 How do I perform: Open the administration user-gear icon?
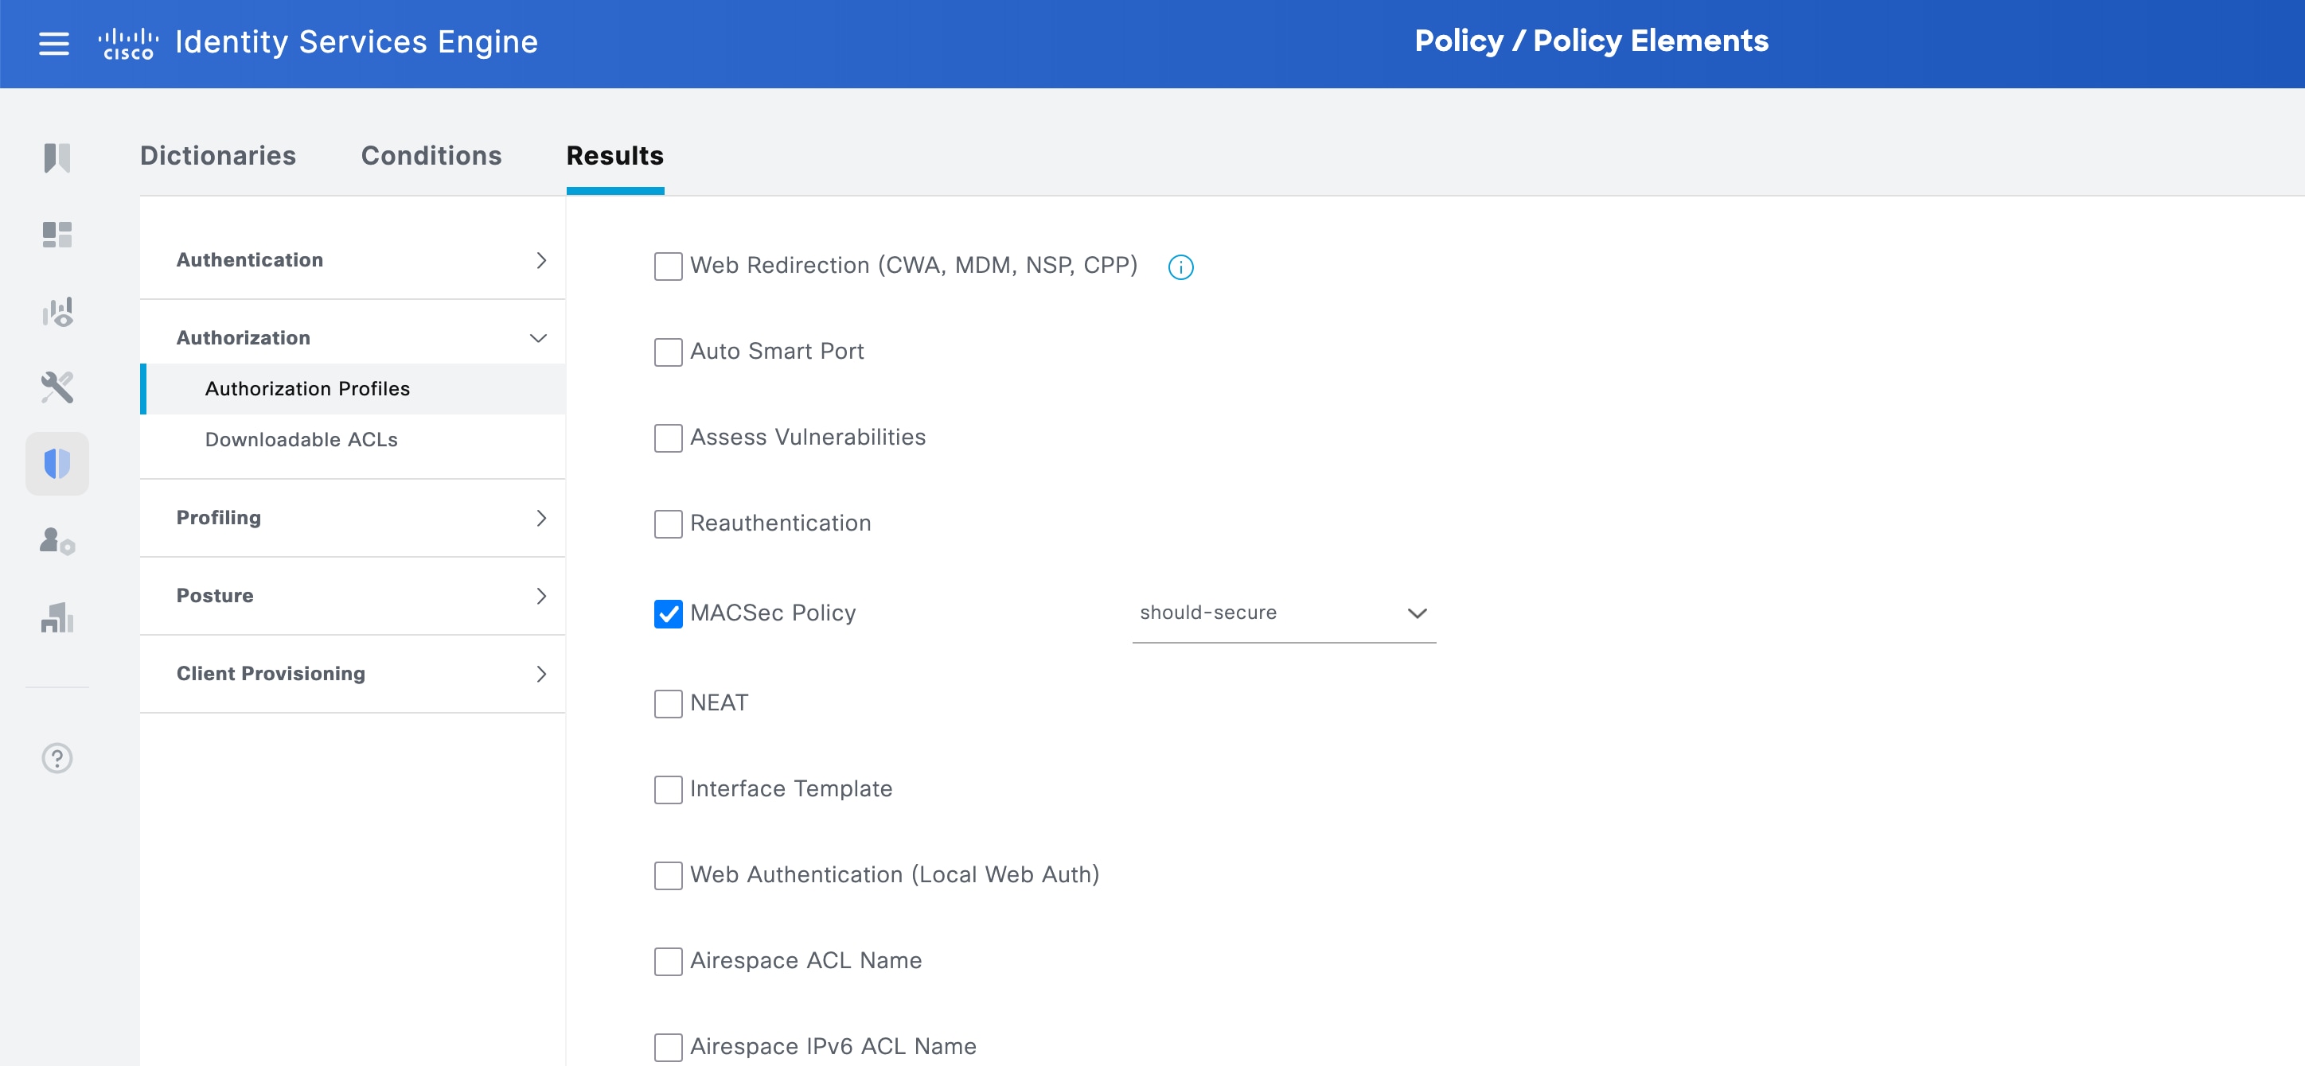pos(57,541)
